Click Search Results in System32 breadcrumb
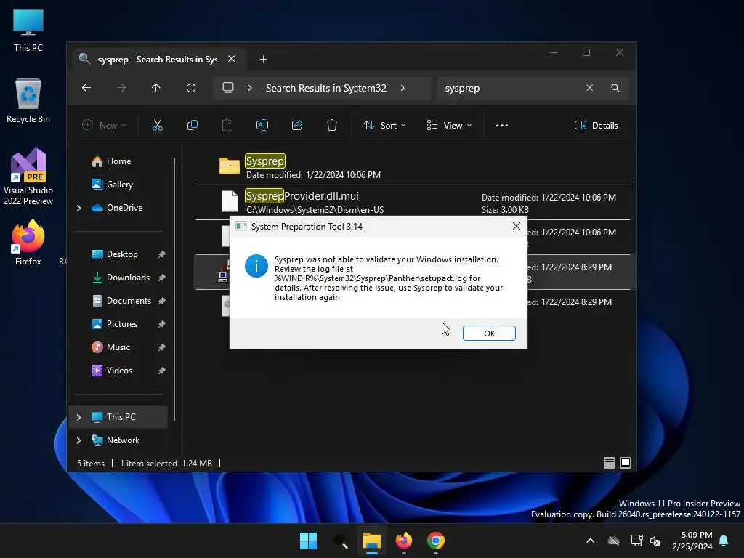The image size is (744, 558). pyautogui.click(x=326, y=88)
